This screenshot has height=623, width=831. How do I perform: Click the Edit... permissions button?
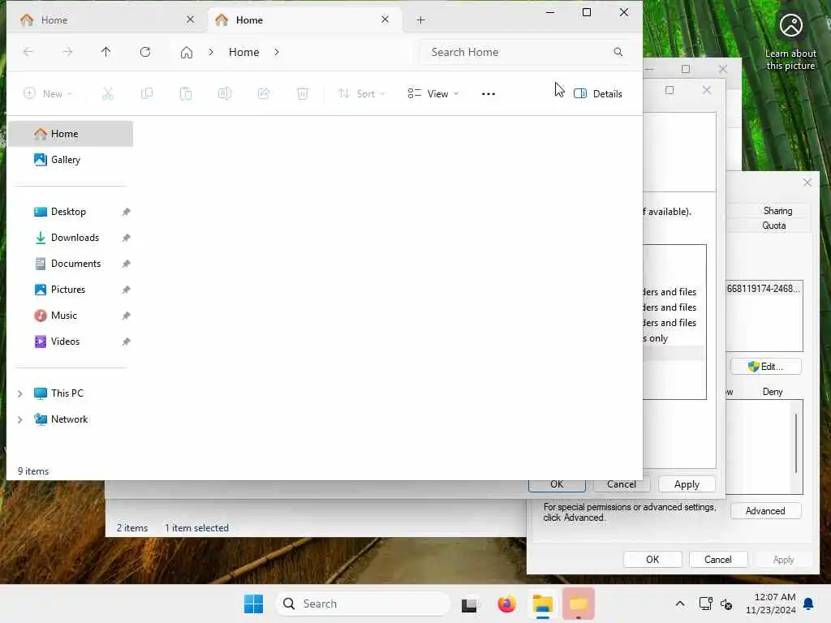click(766, 367)
